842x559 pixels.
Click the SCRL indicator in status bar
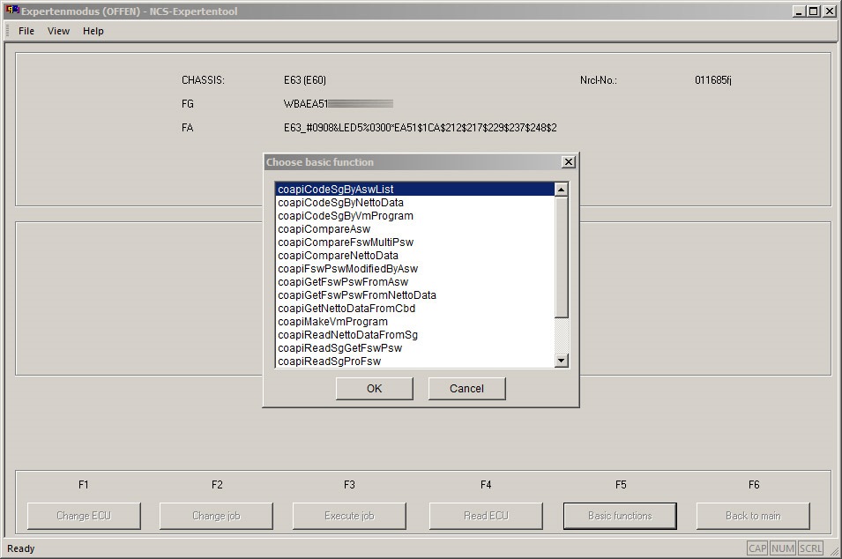coord(810,548)
